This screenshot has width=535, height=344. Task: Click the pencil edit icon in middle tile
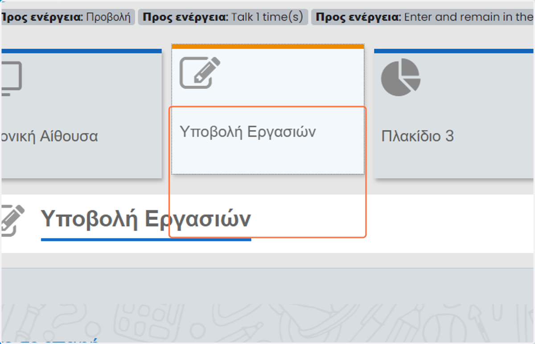coord(200,73)
